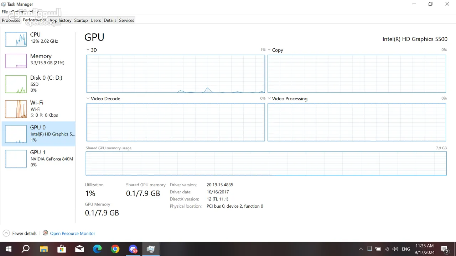
Task: Select PCI bus 0, device 2, function 0
Action: (x=235, y=206)
